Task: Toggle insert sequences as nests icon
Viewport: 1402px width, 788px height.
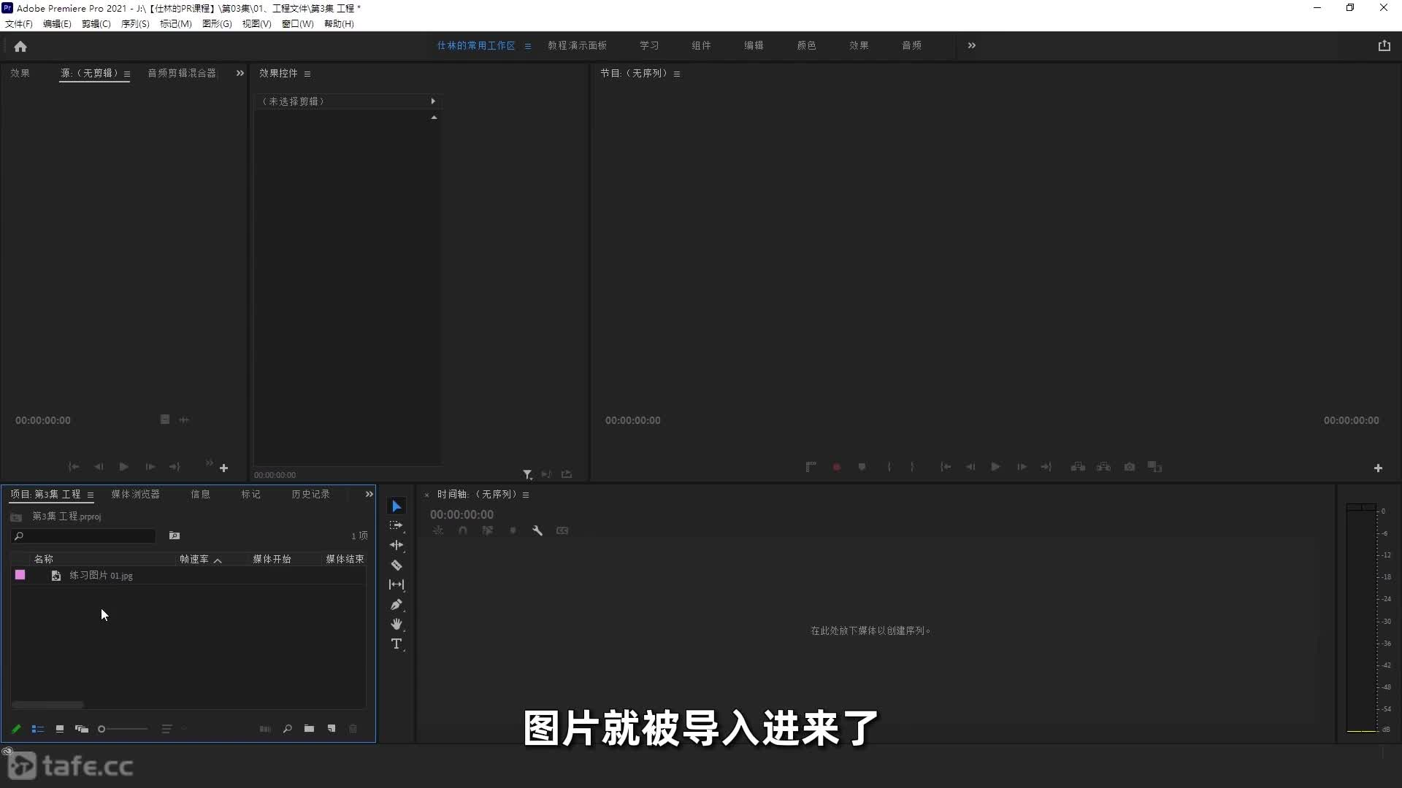Action: point(438,530)
